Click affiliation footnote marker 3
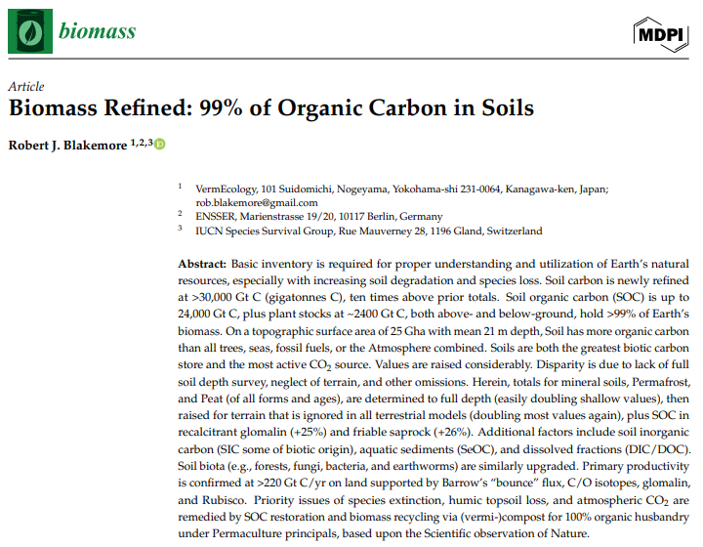This screenshot has width=703, height=547. [x=181, y=228]
